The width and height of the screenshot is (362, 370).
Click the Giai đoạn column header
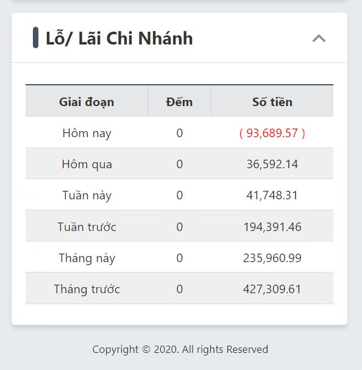pos(87,102)
